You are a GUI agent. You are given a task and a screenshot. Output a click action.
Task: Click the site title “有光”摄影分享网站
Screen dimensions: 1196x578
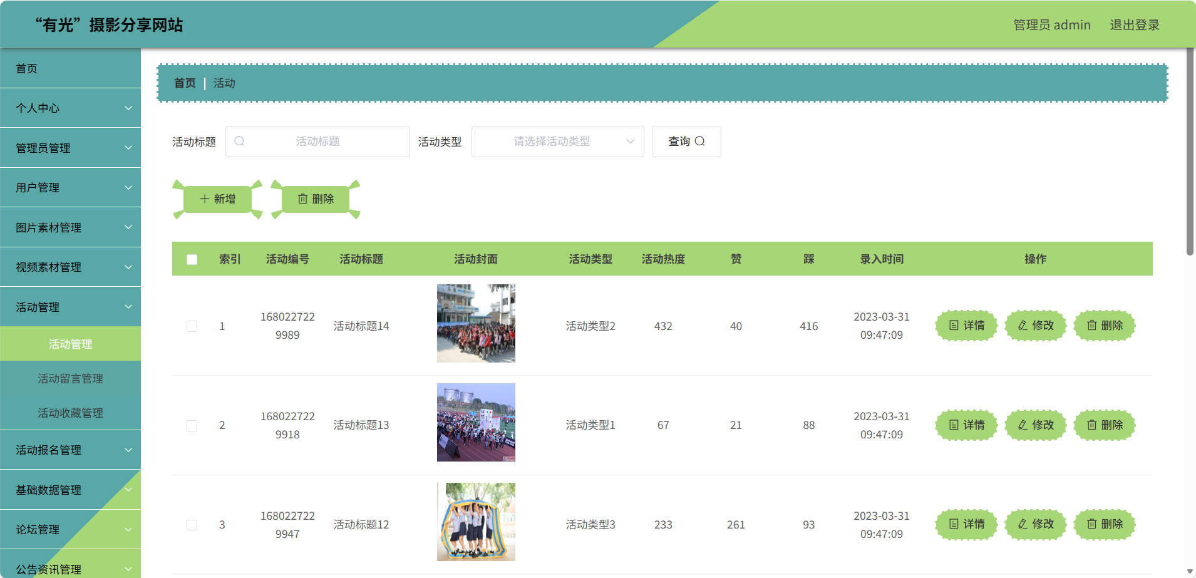(x=109, y=25)
